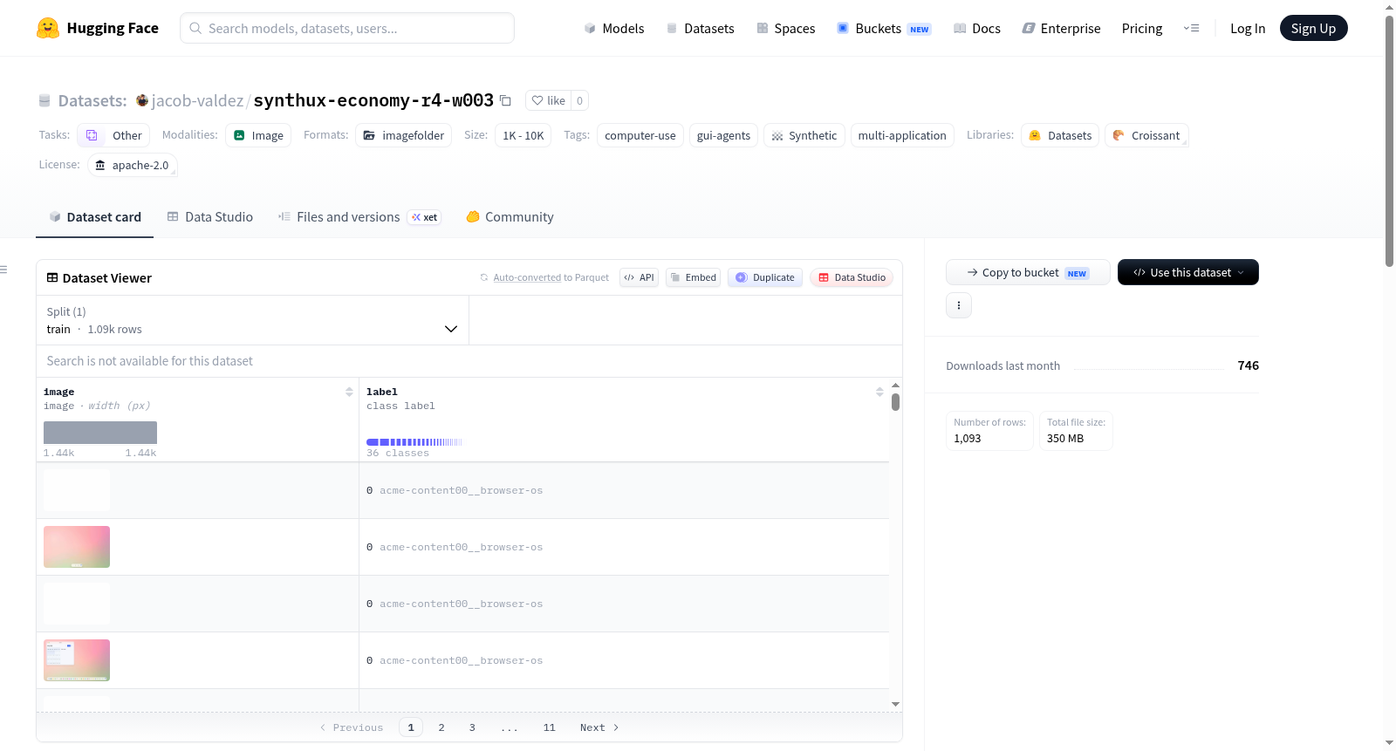The image size is (1396, 751).
Task: Select the apache-2.0 license tag
Action: coord(133,165)
